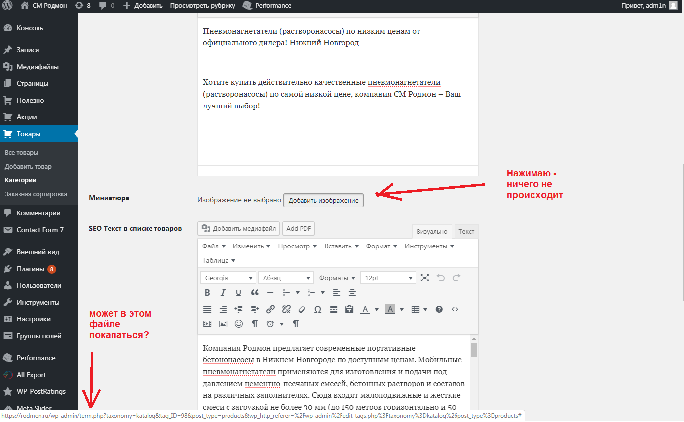Open source code view angle-brackets icon

pos(455,309)
